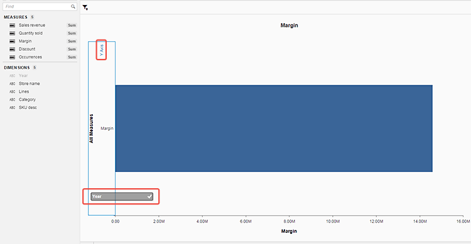
Task: Click the Margin measure ruler icon
Action: pos(13,41)
